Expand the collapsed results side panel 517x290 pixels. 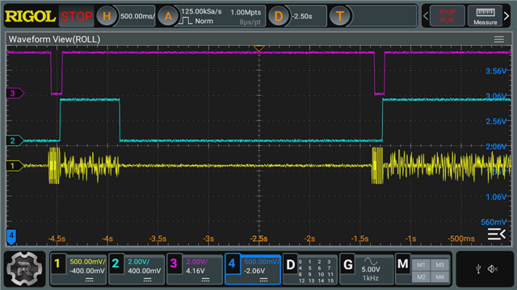click(497, 234)
